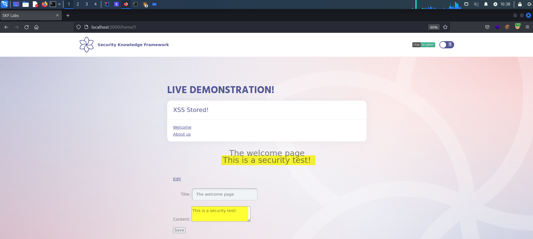The width and height of the screenshot is (533, 239).
Task: Click the Security Knowledge Framework title link
Action: click(133, 45)
